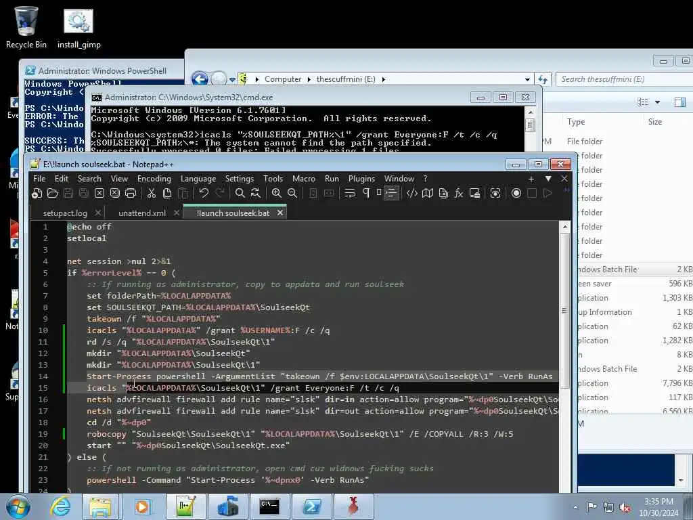Click the Save All toolbar icon

tap(83, 193)
